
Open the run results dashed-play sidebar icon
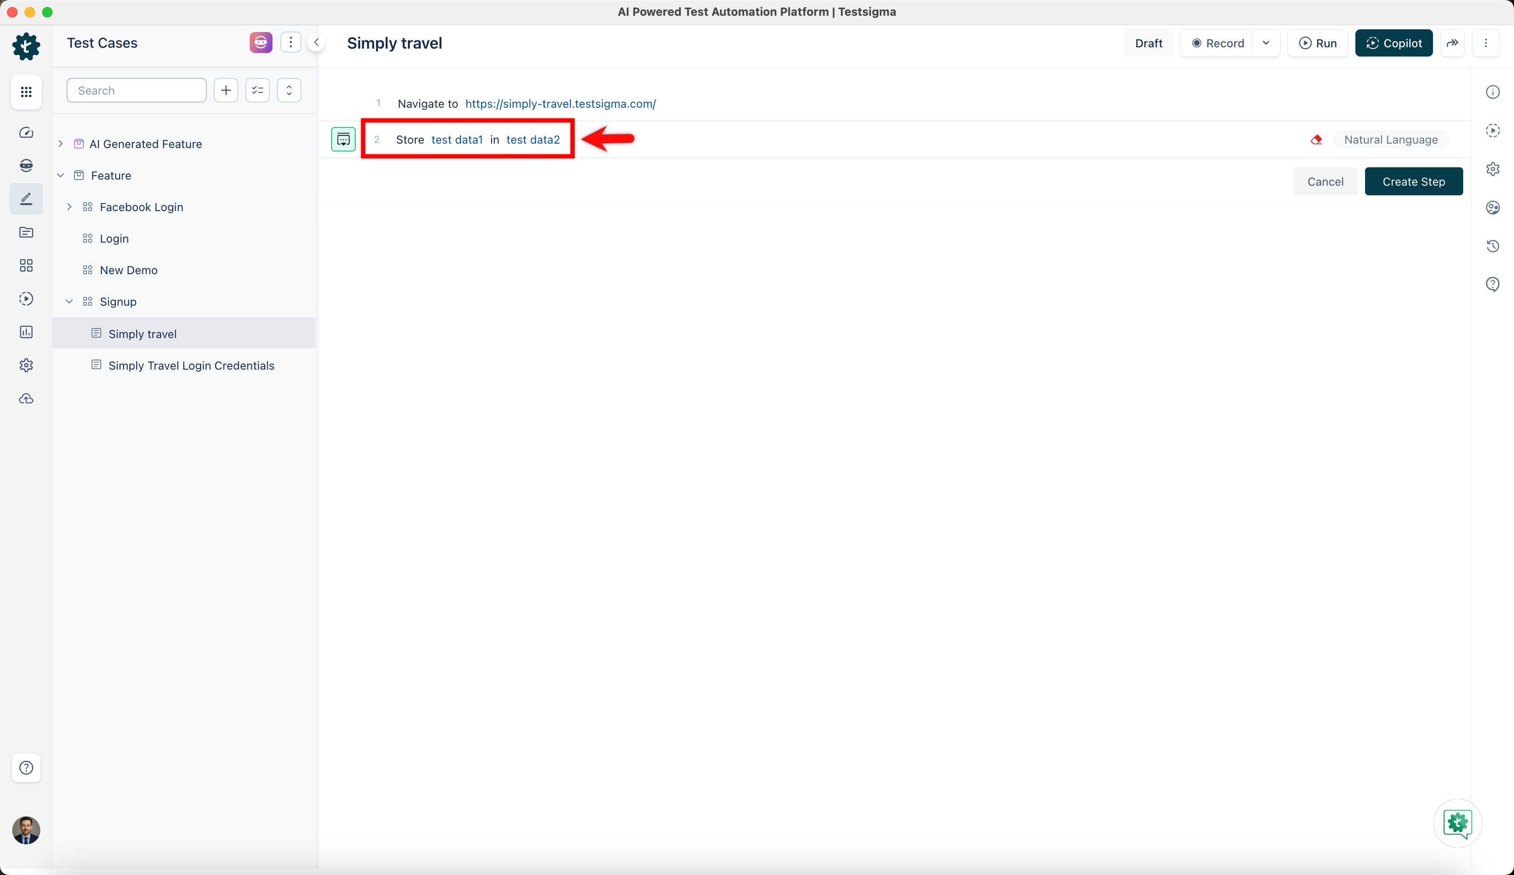26,299
